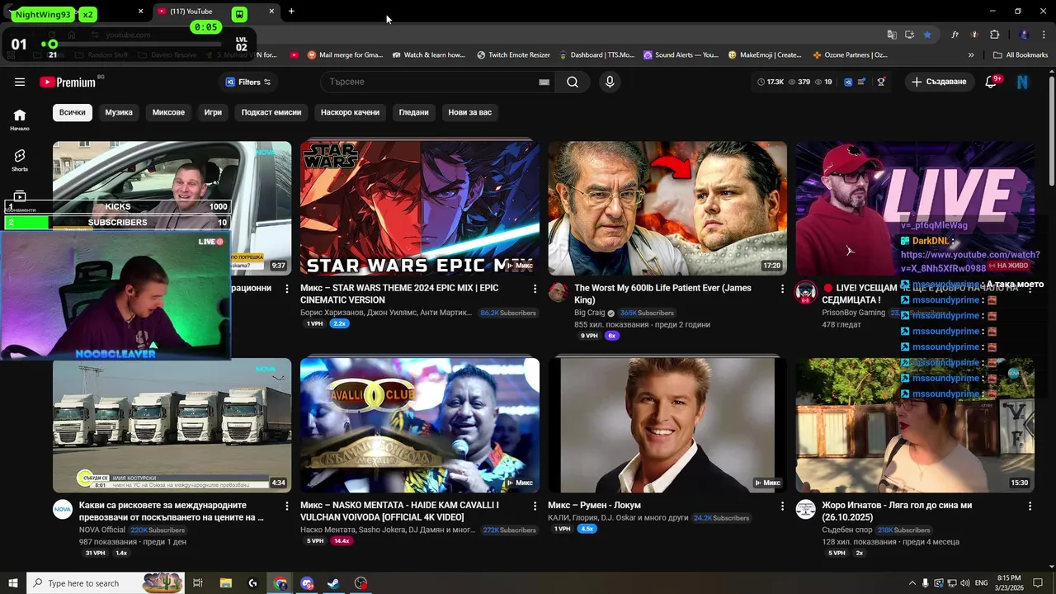
Task: Open File Explorer from the taskbar
Action: [226, 583]
